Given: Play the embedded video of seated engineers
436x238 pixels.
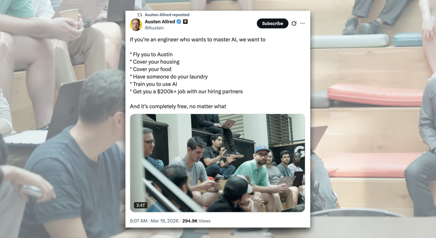Looking at the screenshot, I should pos(218,163).
